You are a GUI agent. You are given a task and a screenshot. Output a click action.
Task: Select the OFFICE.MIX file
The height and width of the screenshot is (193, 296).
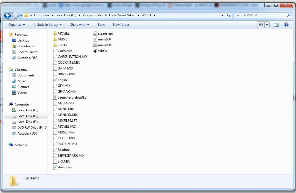coord(66,138)
